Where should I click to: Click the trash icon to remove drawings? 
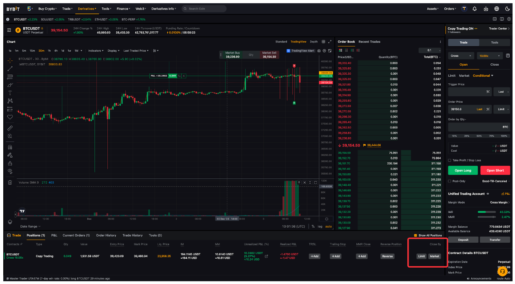click(x=10, y=182)
